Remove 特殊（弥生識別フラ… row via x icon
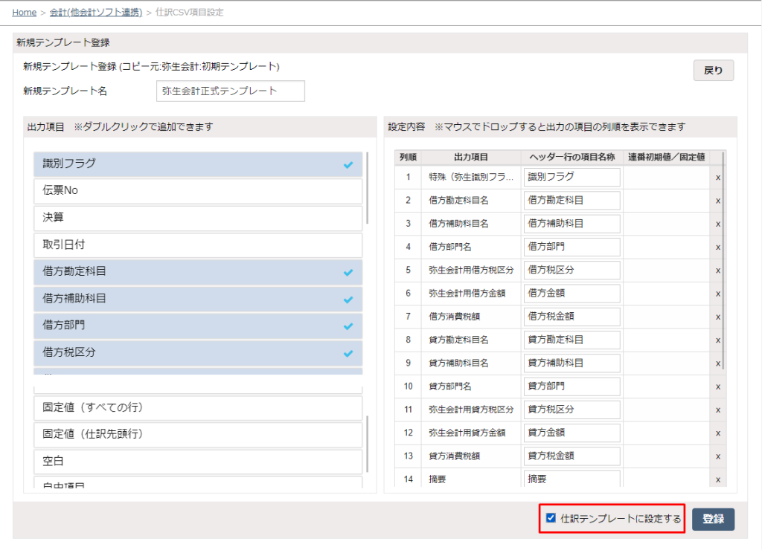The height and width of the screenshot is (550, 762). 717,177
